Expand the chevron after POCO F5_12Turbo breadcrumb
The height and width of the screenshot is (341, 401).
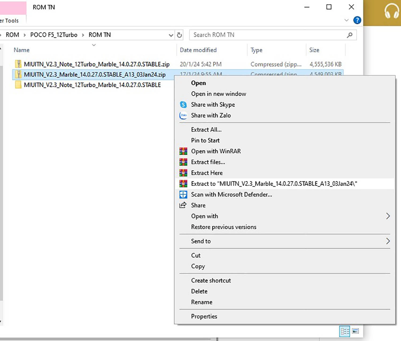[x=83, y=35]
